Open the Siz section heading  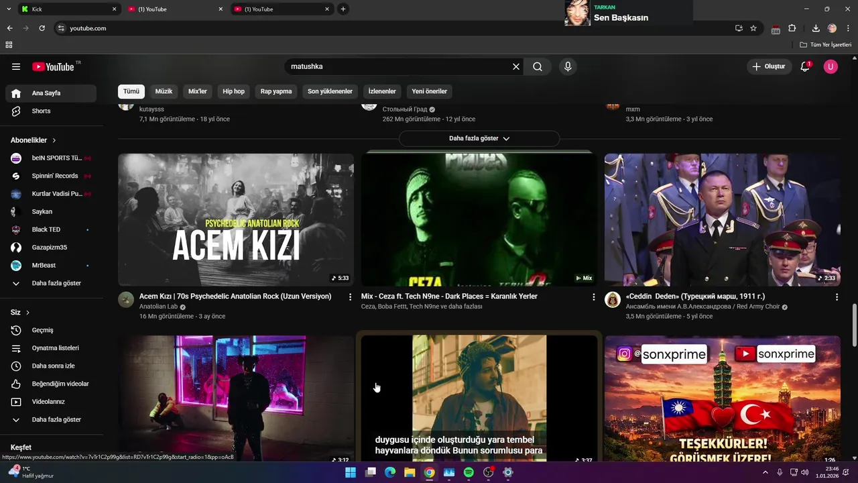click(20, 312)
